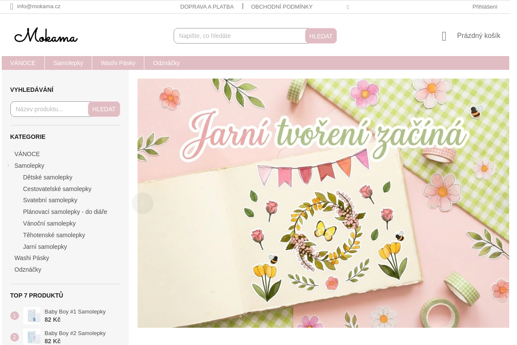Open Obchodní podmínky link
The image size is (517, 345).
tap(282, 6)
